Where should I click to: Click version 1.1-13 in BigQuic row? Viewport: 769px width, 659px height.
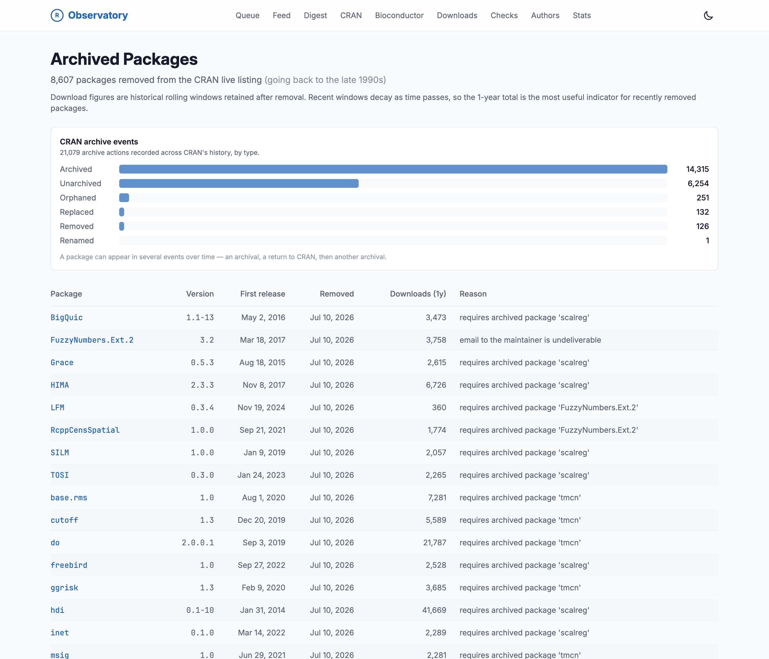tap(200, 318)
